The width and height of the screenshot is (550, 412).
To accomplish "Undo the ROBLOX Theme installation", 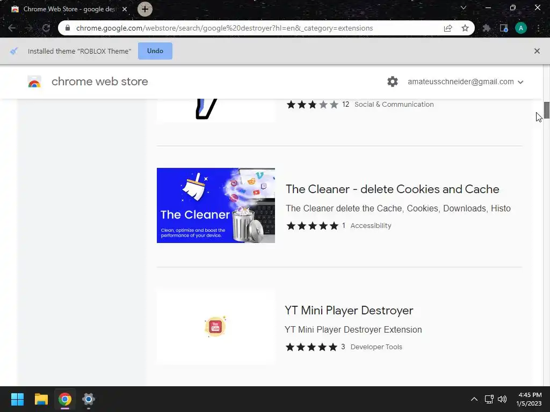I will (155, 51).
